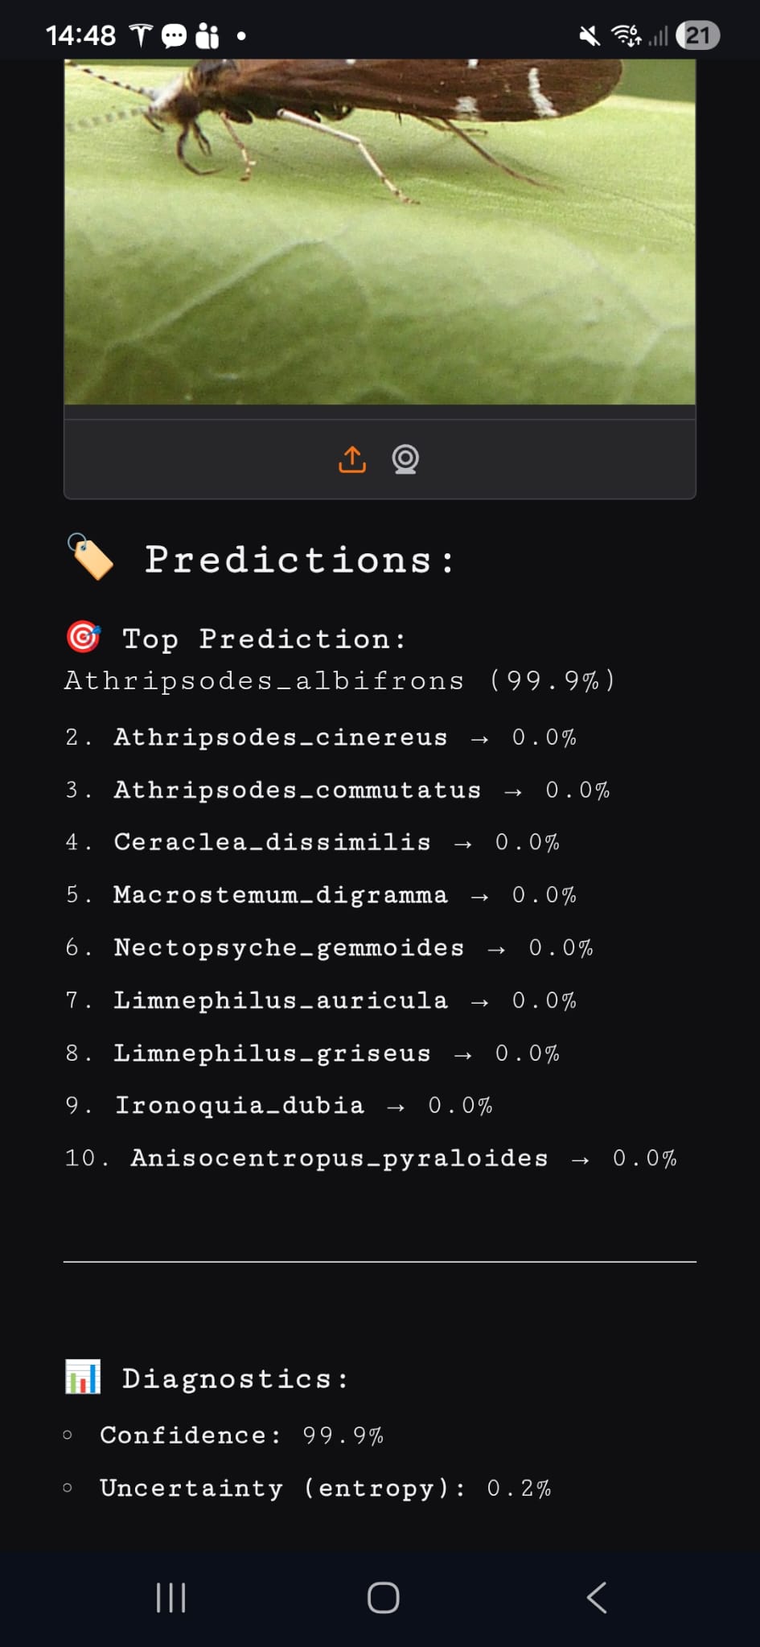760x1647 pixels.
Task: Select the circle bullet beside Confidence
Action: [x=68, y=1435]
